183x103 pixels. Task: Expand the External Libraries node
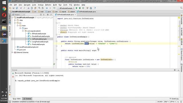(12, 52)
